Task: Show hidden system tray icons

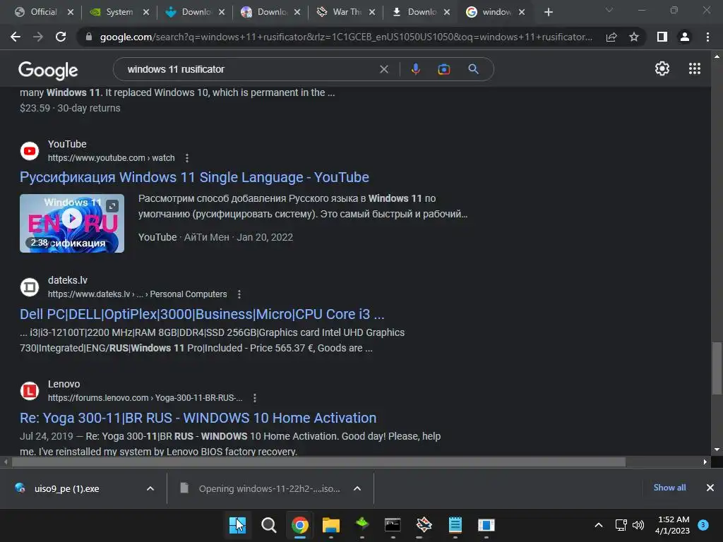Action: (x=599, y=525)
